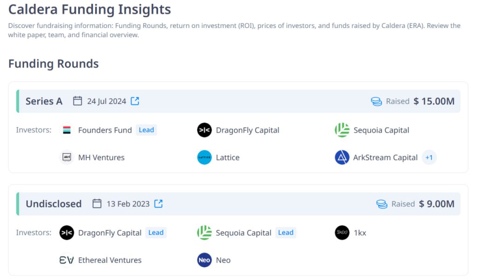The height and width of the screenshot is (280, 477).
Task: Open the Undisclosed round external source link icon
Action: click(158, 204)
